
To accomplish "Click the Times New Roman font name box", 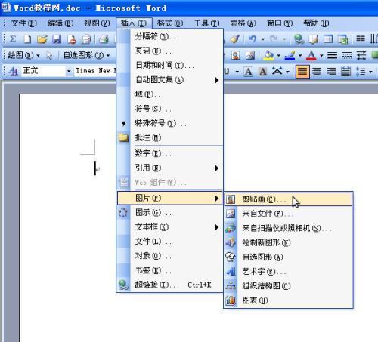I will pos(95,71).
